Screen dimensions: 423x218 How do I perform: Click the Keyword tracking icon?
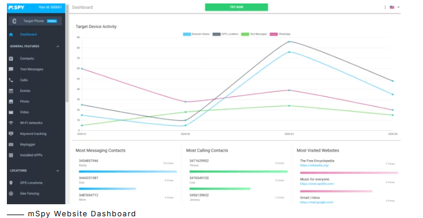pos(11,134)
